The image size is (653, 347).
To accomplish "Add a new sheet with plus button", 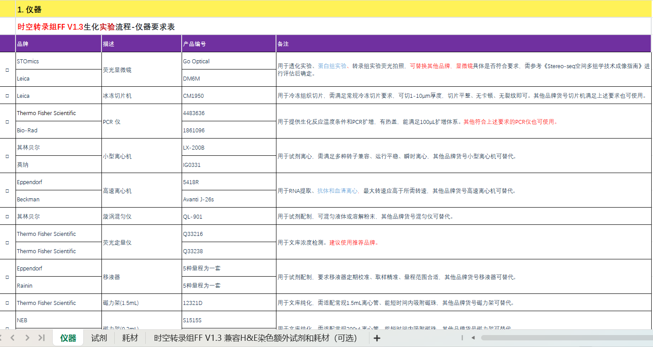I will point(377,338).
